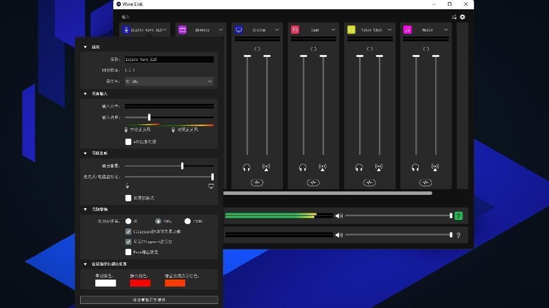Viewport: 549px width, 308px height.
Task: Click the purple Browser channel icon
Action: (x=182, y=30)
